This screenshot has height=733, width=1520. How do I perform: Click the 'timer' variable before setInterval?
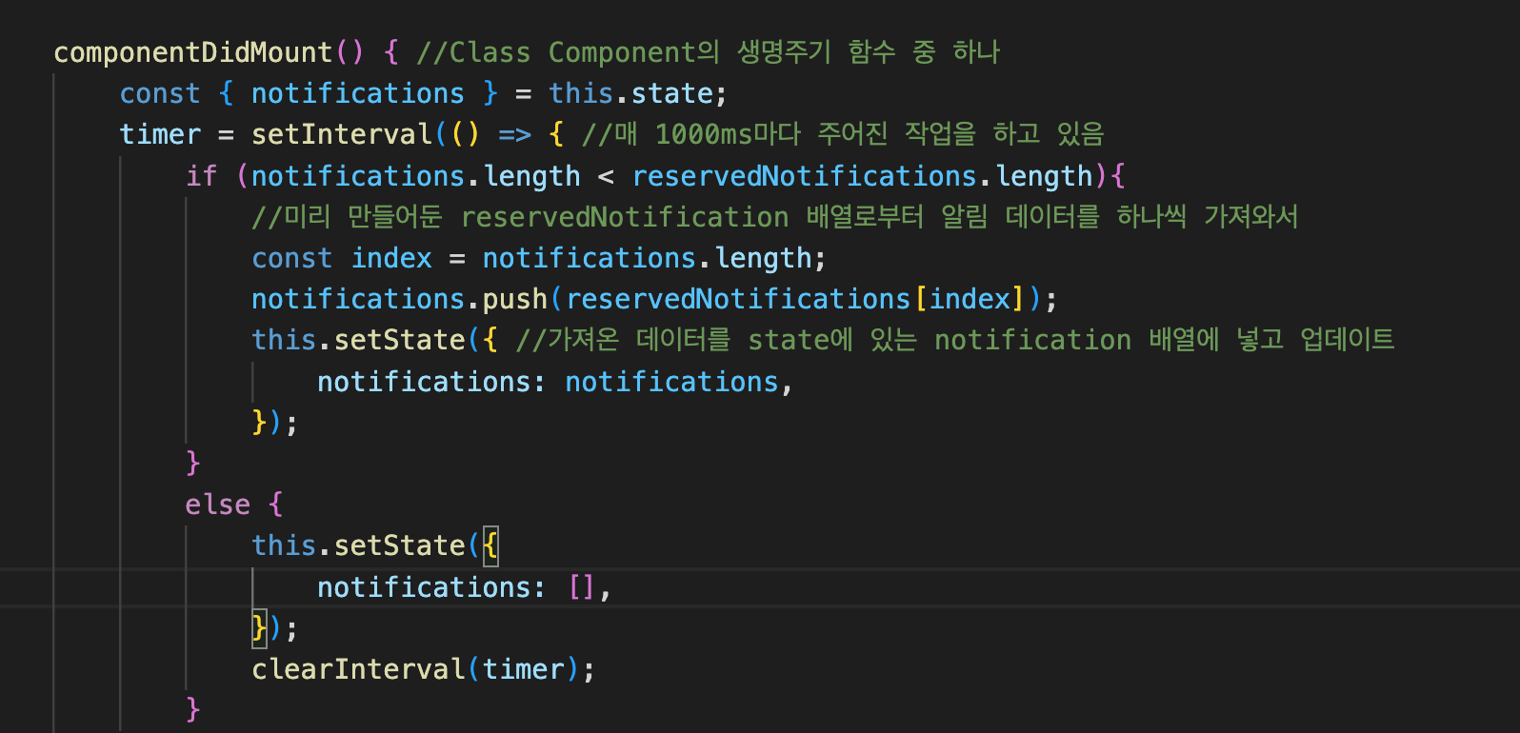(x=160, y=134)
